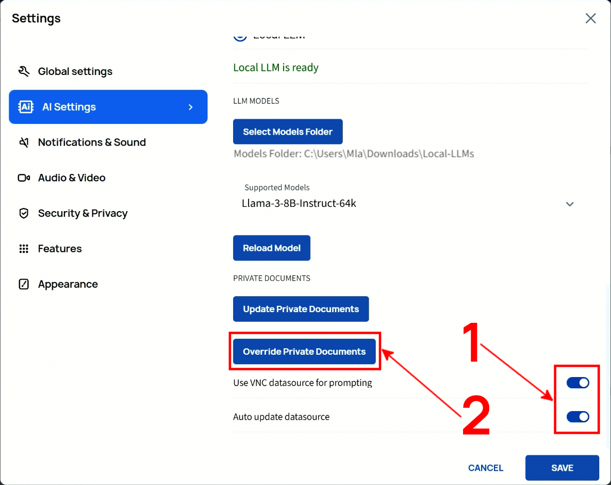Click the Appearance icon in sidebar
Image resolution: width=611 pixels, height=485 pixels.
click(x=24, y=284)
